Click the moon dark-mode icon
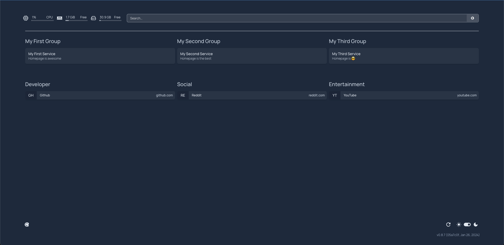The height and width of the screenshot is (245, 504). pyautogui.click(x=476, y=225)
